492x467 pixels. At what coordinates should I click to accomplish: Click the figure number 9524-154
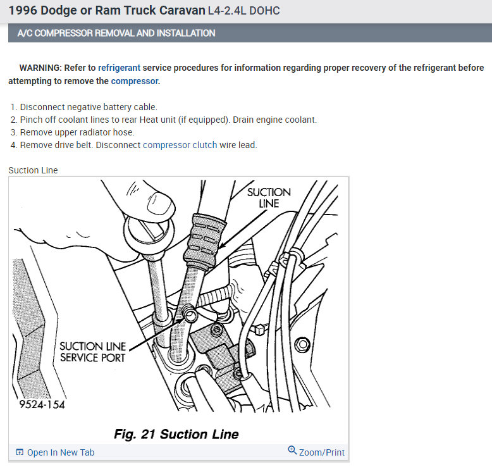pos(42,404)
